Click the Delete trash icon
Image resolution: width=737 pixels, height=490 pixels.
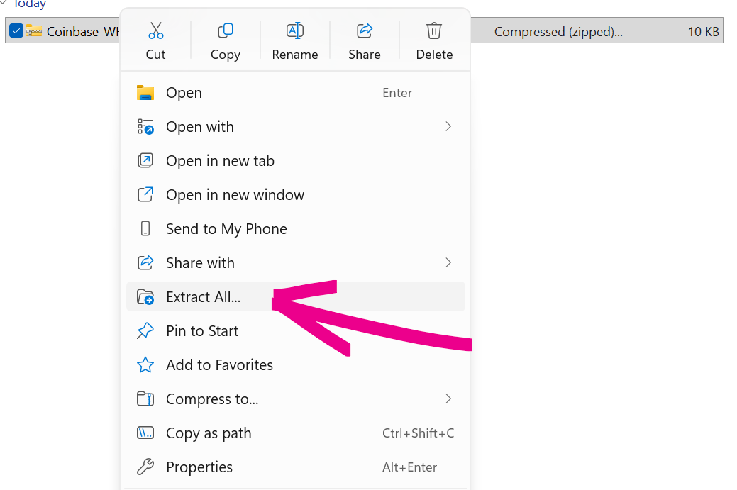(434, 31)
